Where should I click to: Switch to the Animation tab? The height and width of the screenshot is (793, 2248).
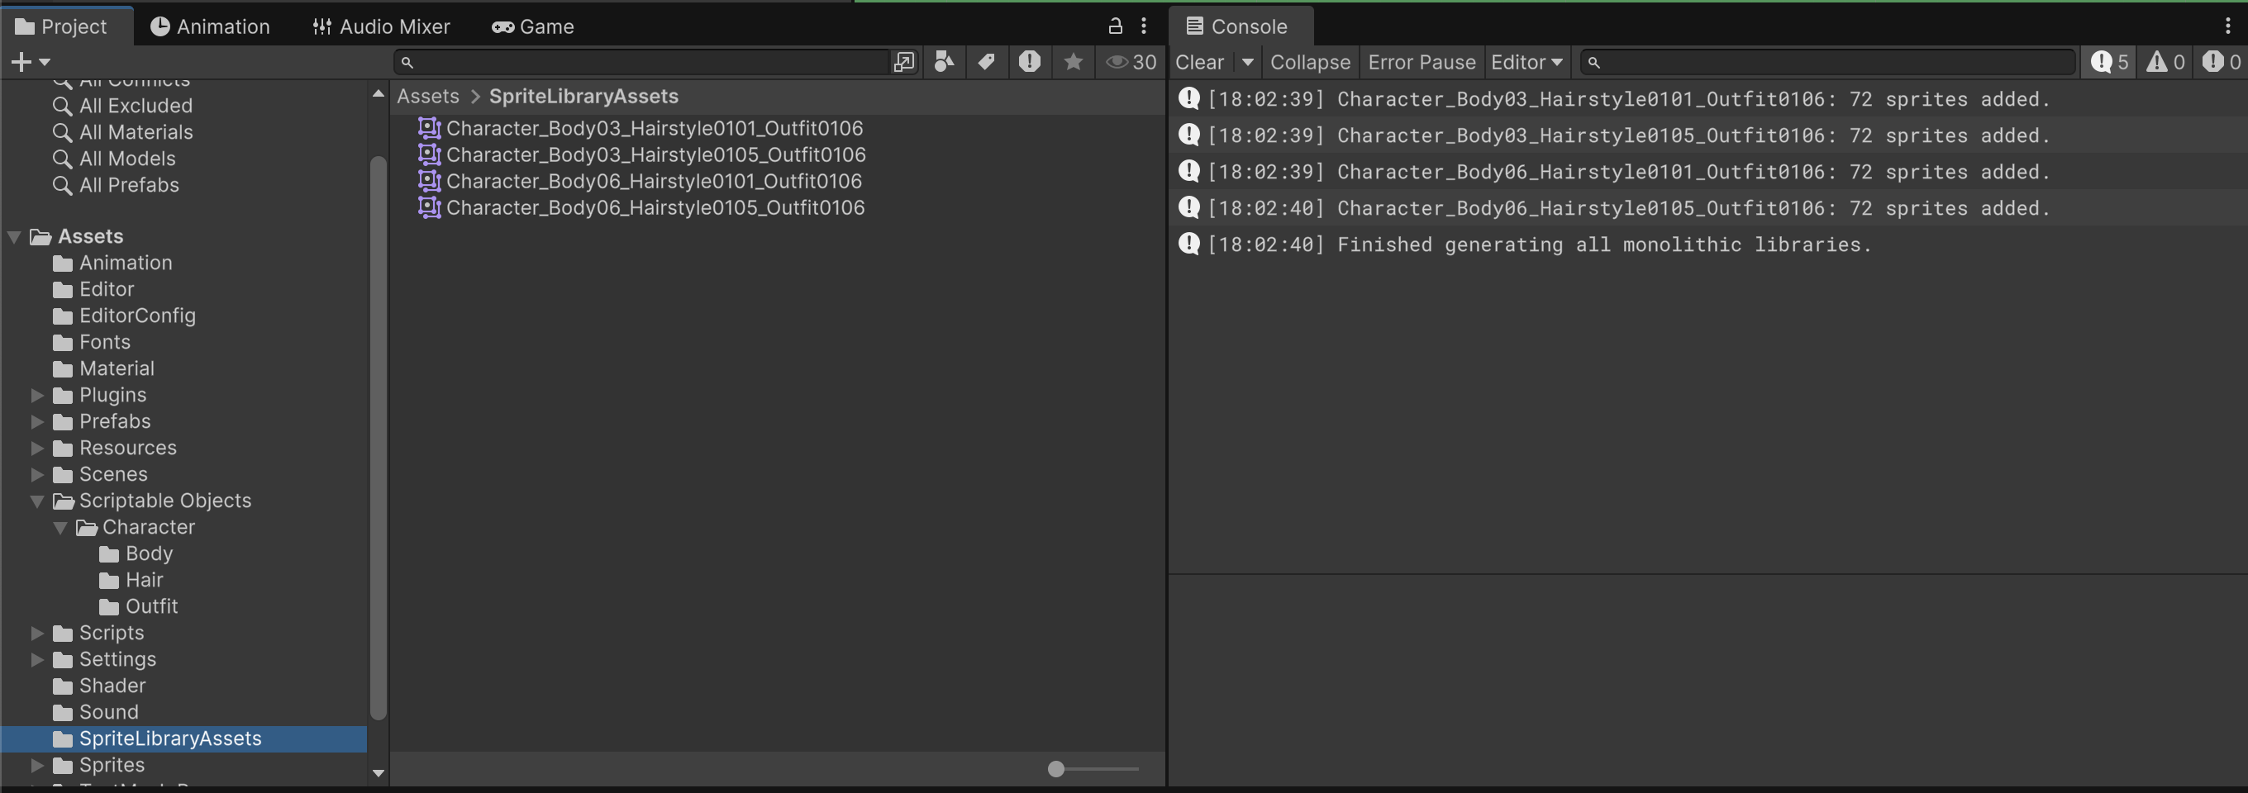(210, 26)
